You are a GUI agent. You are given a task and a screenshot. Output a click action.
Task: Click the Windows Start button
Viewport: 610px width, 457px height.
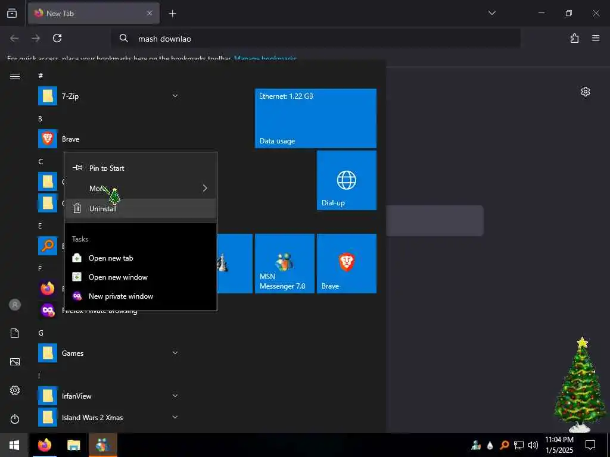(14, 445)
